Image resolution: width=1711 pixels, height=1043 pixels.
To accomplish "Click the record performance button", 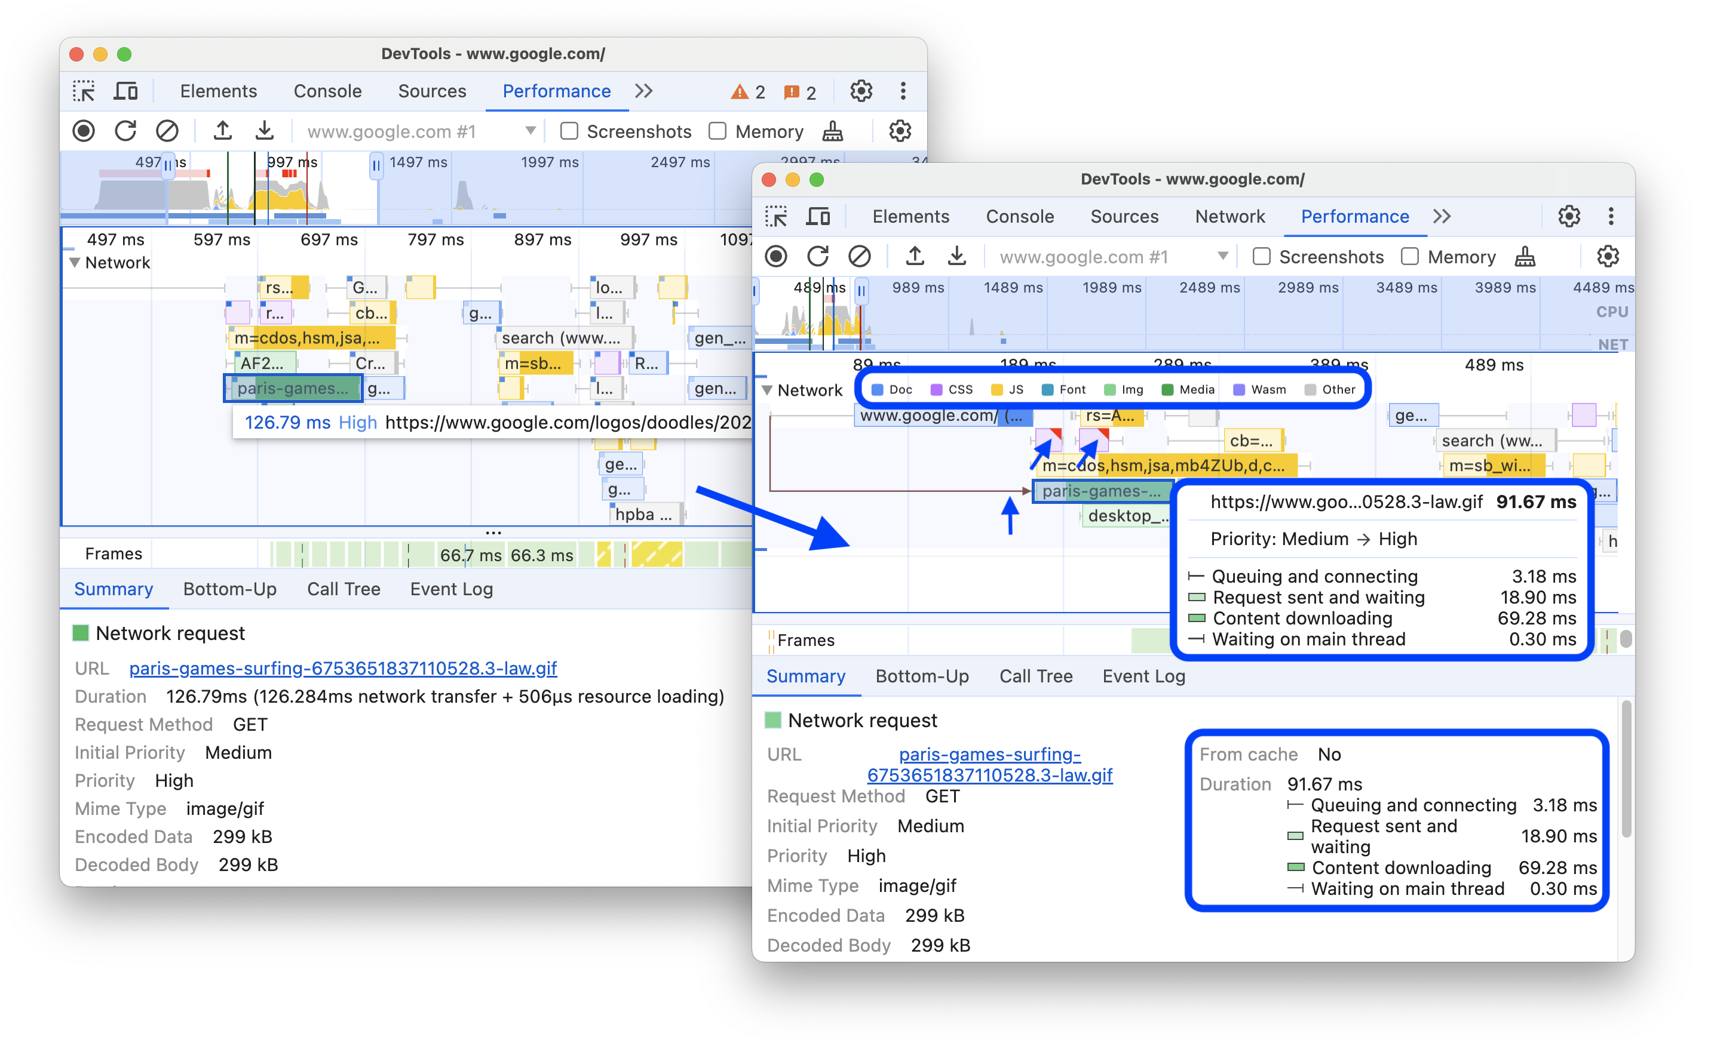I will tap(87, 133).
